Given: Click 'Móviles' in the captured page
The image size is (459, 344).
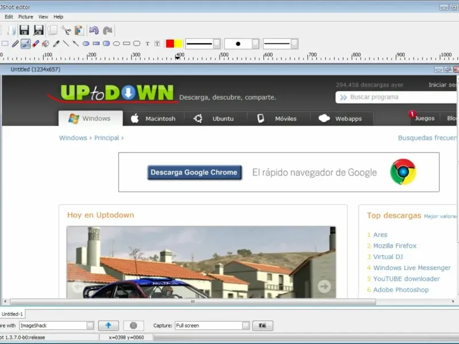Looking at the screenshot, I should [x=286, y=119].
